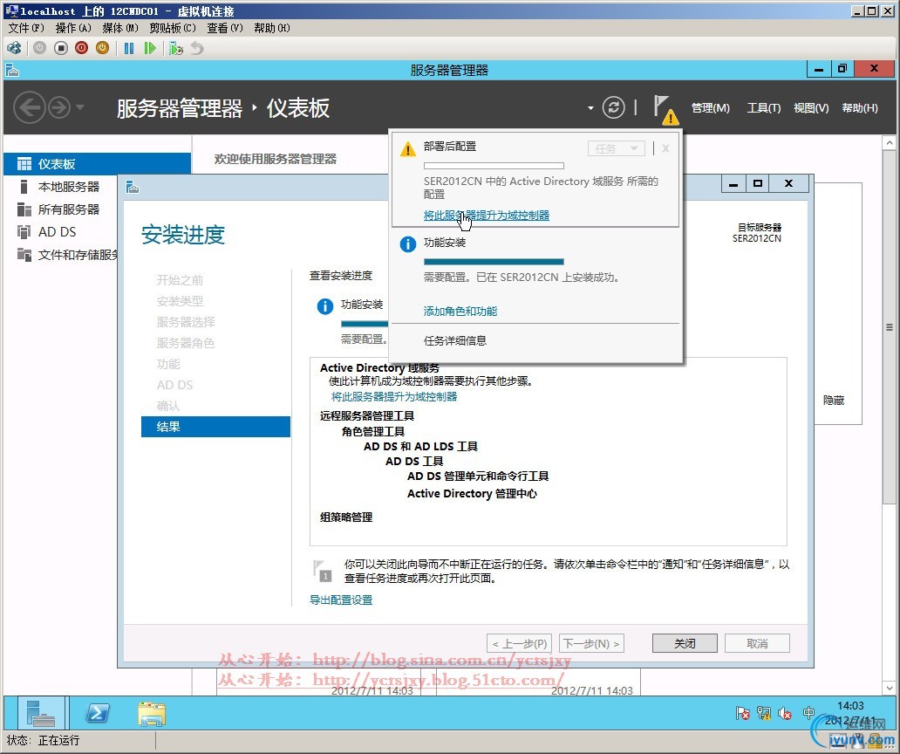Open the 任务 dropdown in notification
The width and height of the screenshot is (900, 754).
616,148
